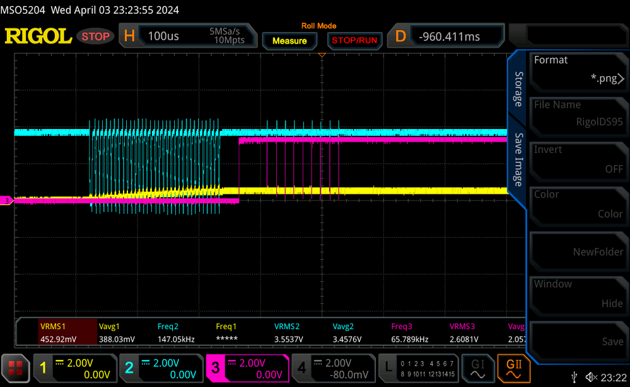Toggle the Invert OFF option

coord(578,162)
